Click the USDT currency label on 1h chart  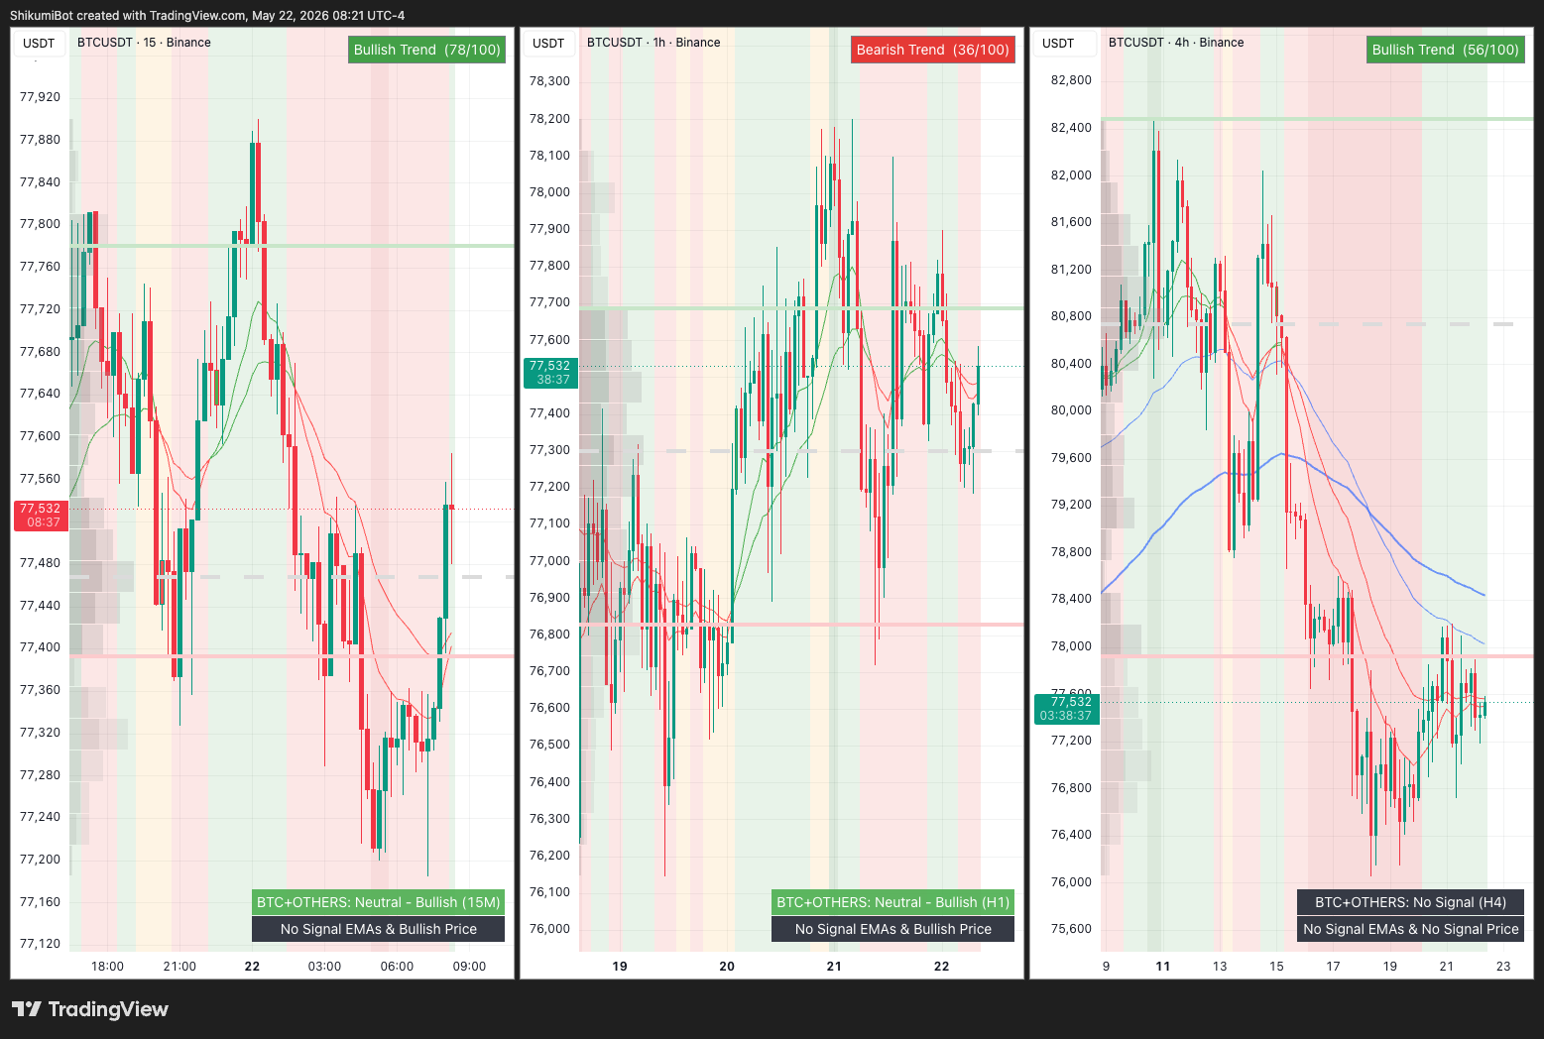[x=548, y=43]
